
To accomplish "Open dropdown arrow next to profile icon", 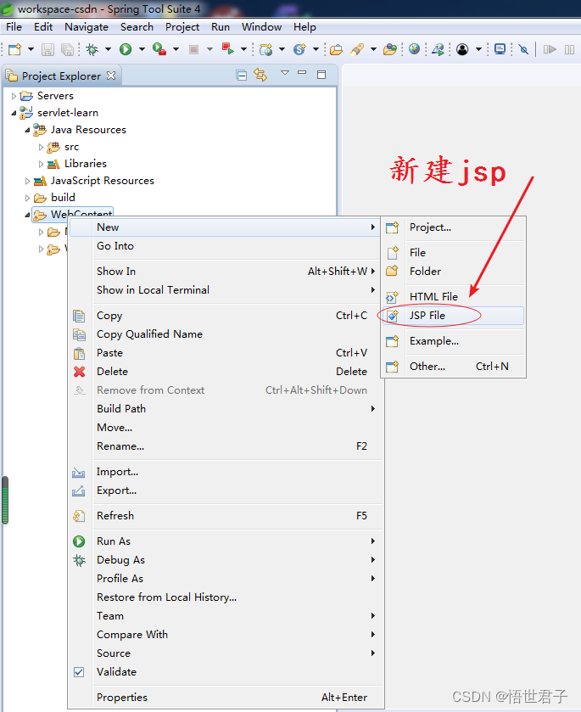I will point(478,49).
